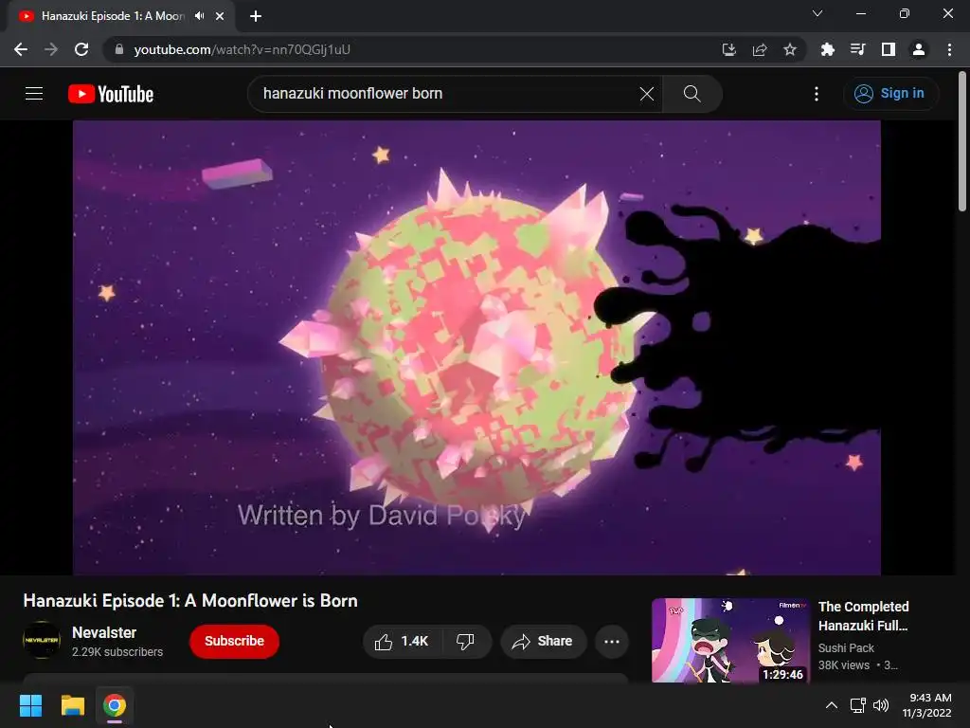Open File Explorer from taskbar
This screenshot has height=728, width=970.
pyautogui.click(x=72, y=705)
